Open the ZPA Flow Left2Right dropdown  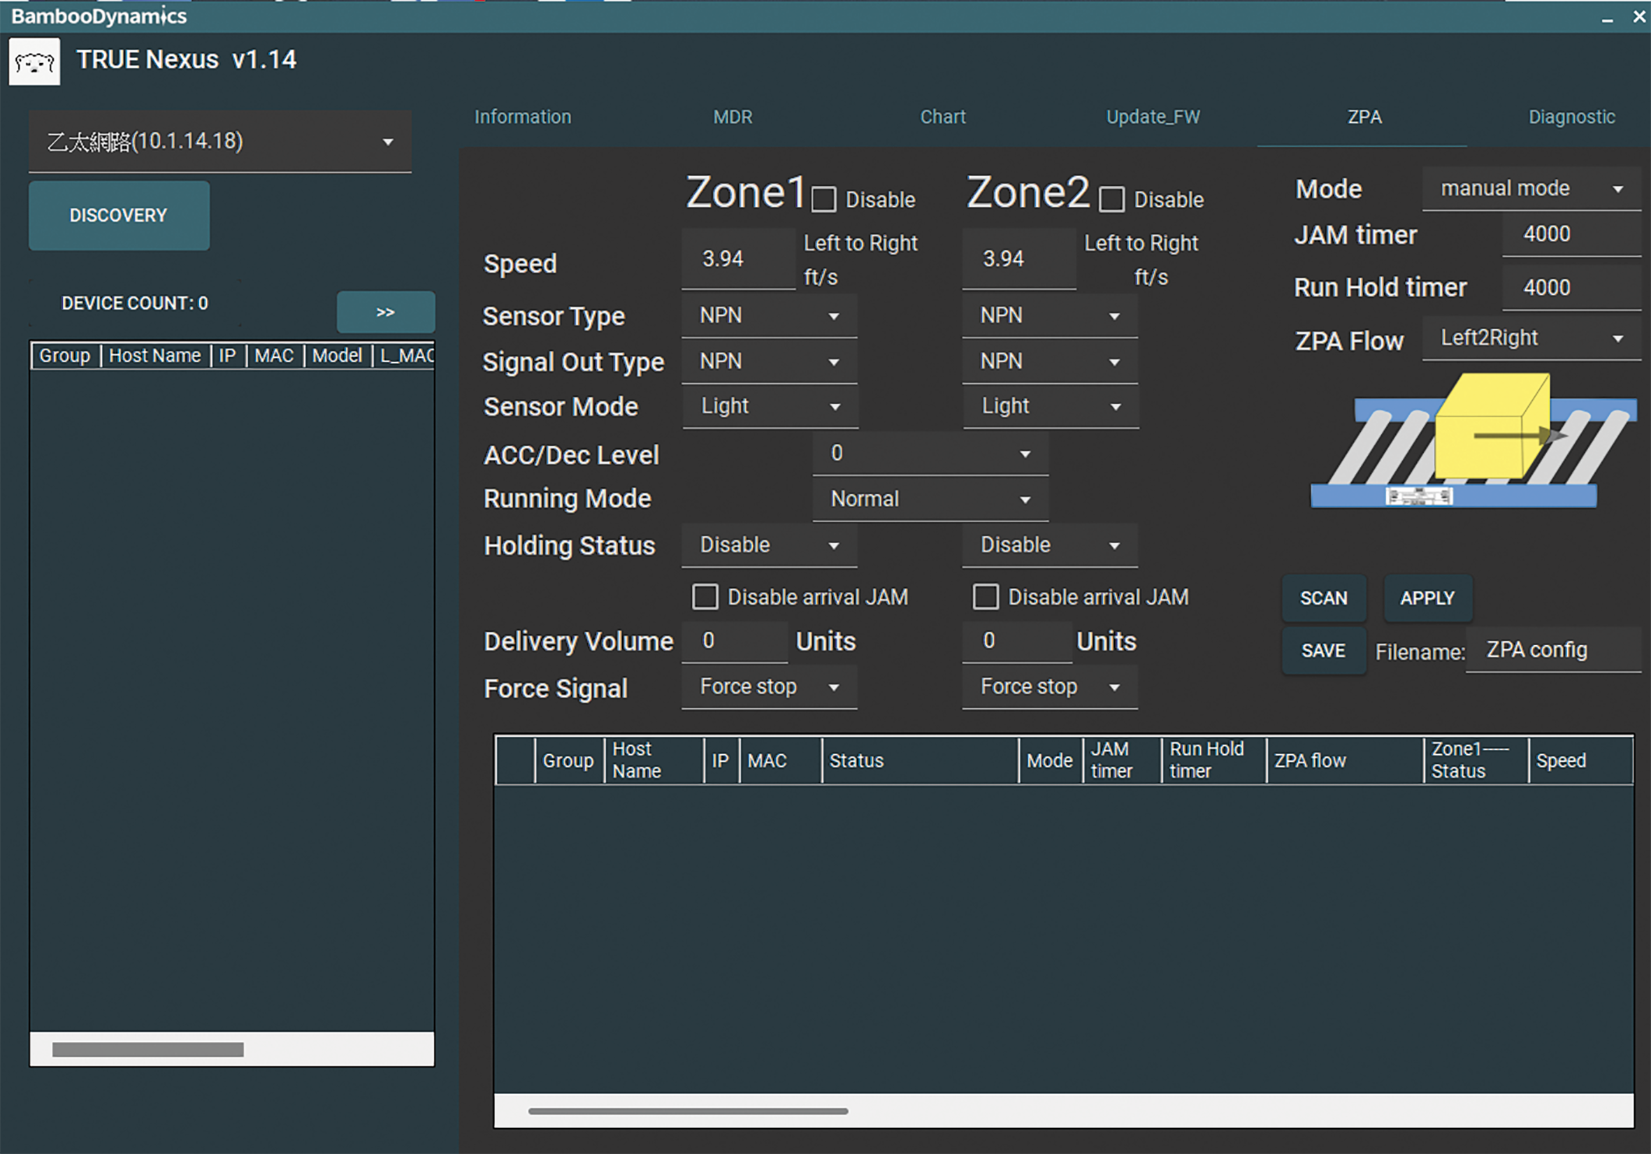pos(1531,338)
